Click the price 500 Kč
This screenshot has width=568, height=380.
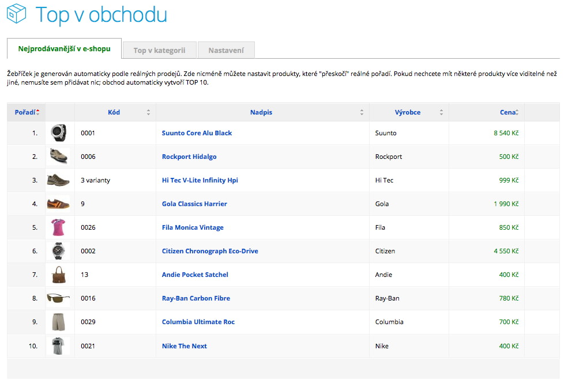509,157
